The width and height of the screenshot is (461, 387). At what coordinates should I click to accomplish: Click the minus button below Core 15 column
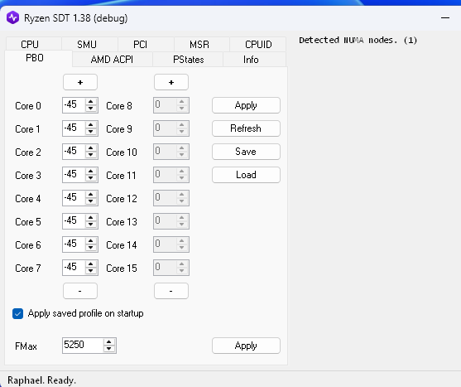coord(171,291)
